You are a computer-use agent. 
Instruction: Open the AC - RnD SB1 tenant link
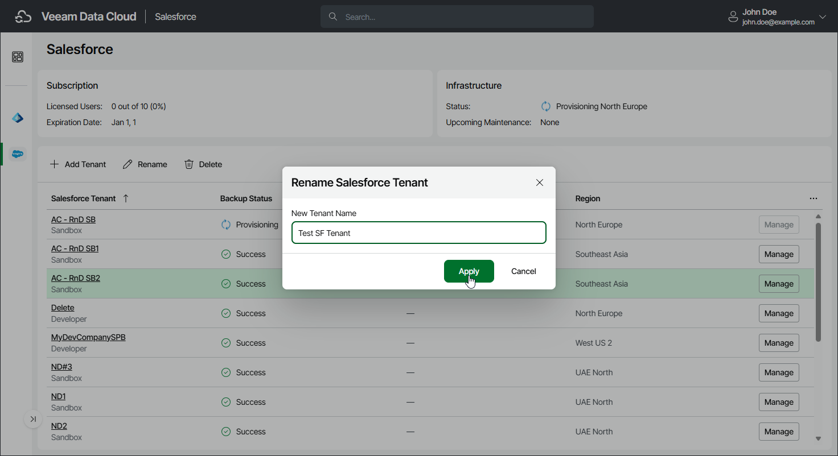[75, 249]
